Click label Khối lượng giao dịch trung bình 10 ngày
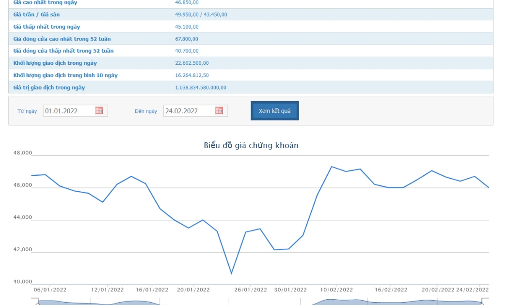Screen dimensions: 509x305 pyautogui.click(x=65, y=75)
